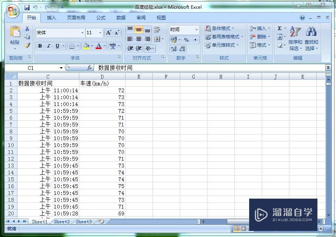Screen dimensions: 336x237
Task: Apply bold formatting with the B icon
Action: tap(40, 46)
